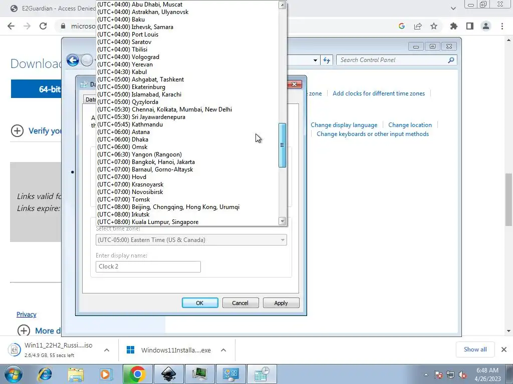Select (UTC+06:00) Dhaka time zone
This screenshot has width=513, height=384.
click(x=187, y=140)
